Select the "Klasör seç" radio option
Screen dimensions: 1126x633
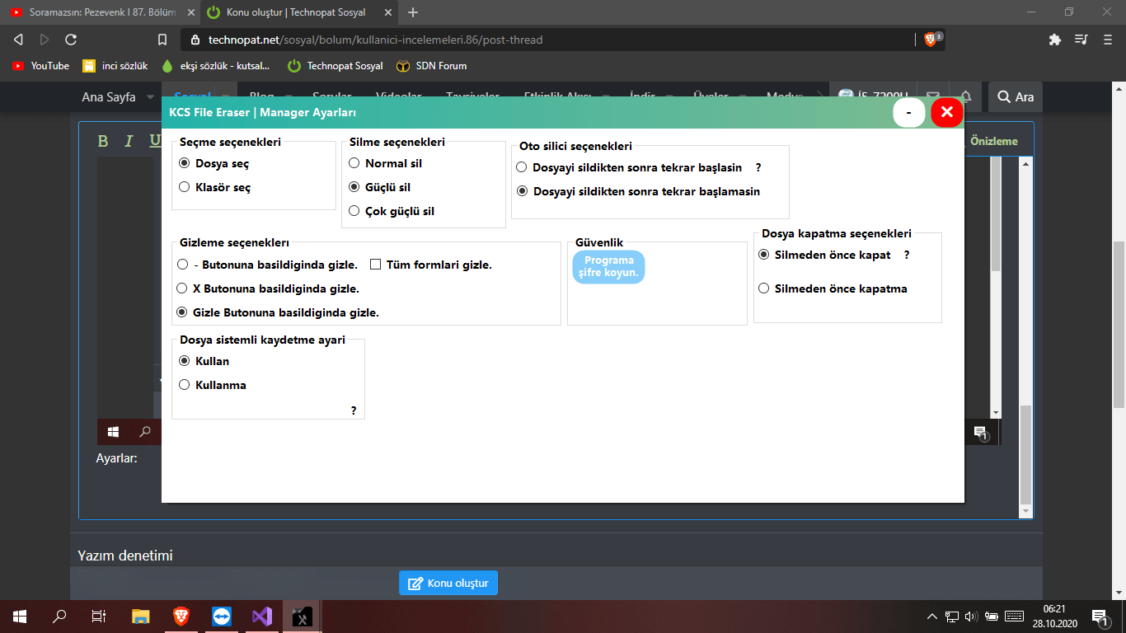pos(215,188)
